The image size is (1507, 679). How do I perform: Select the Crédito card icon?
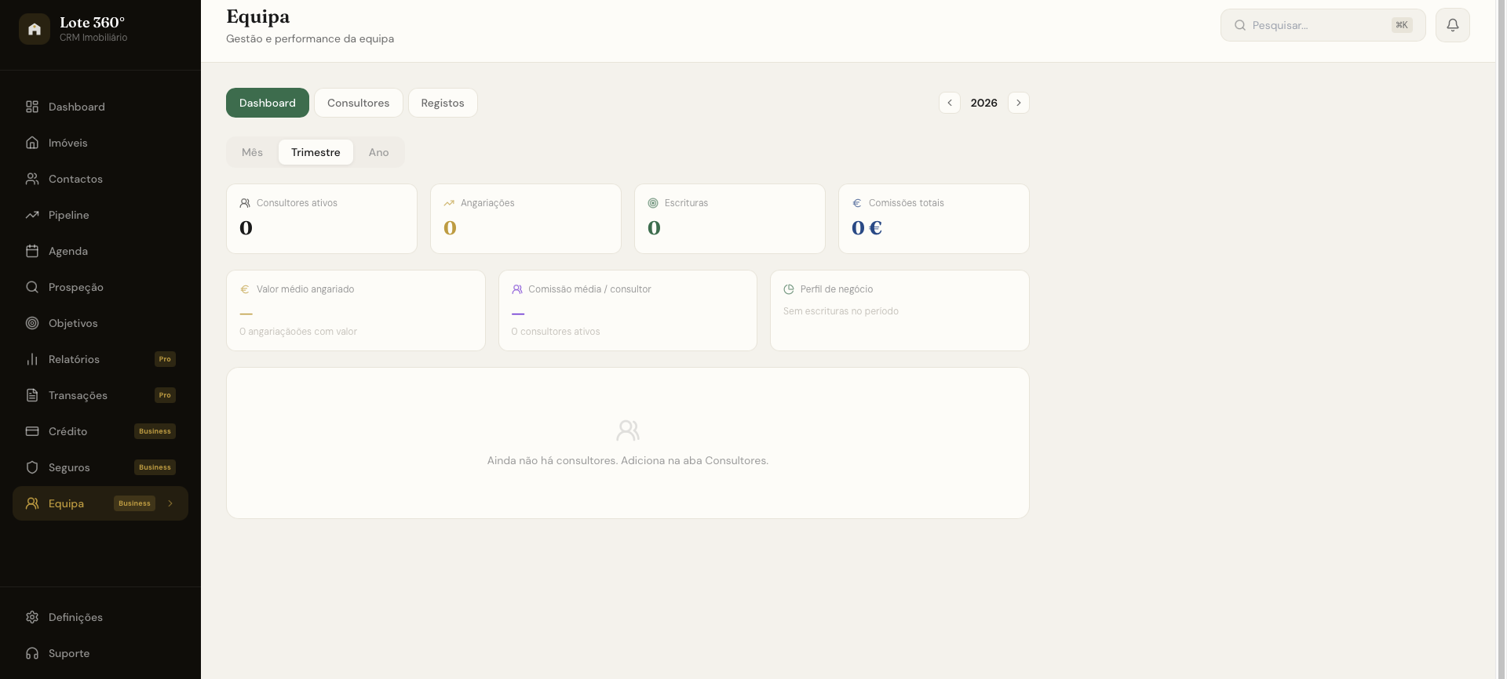click(x=32, y=431)
